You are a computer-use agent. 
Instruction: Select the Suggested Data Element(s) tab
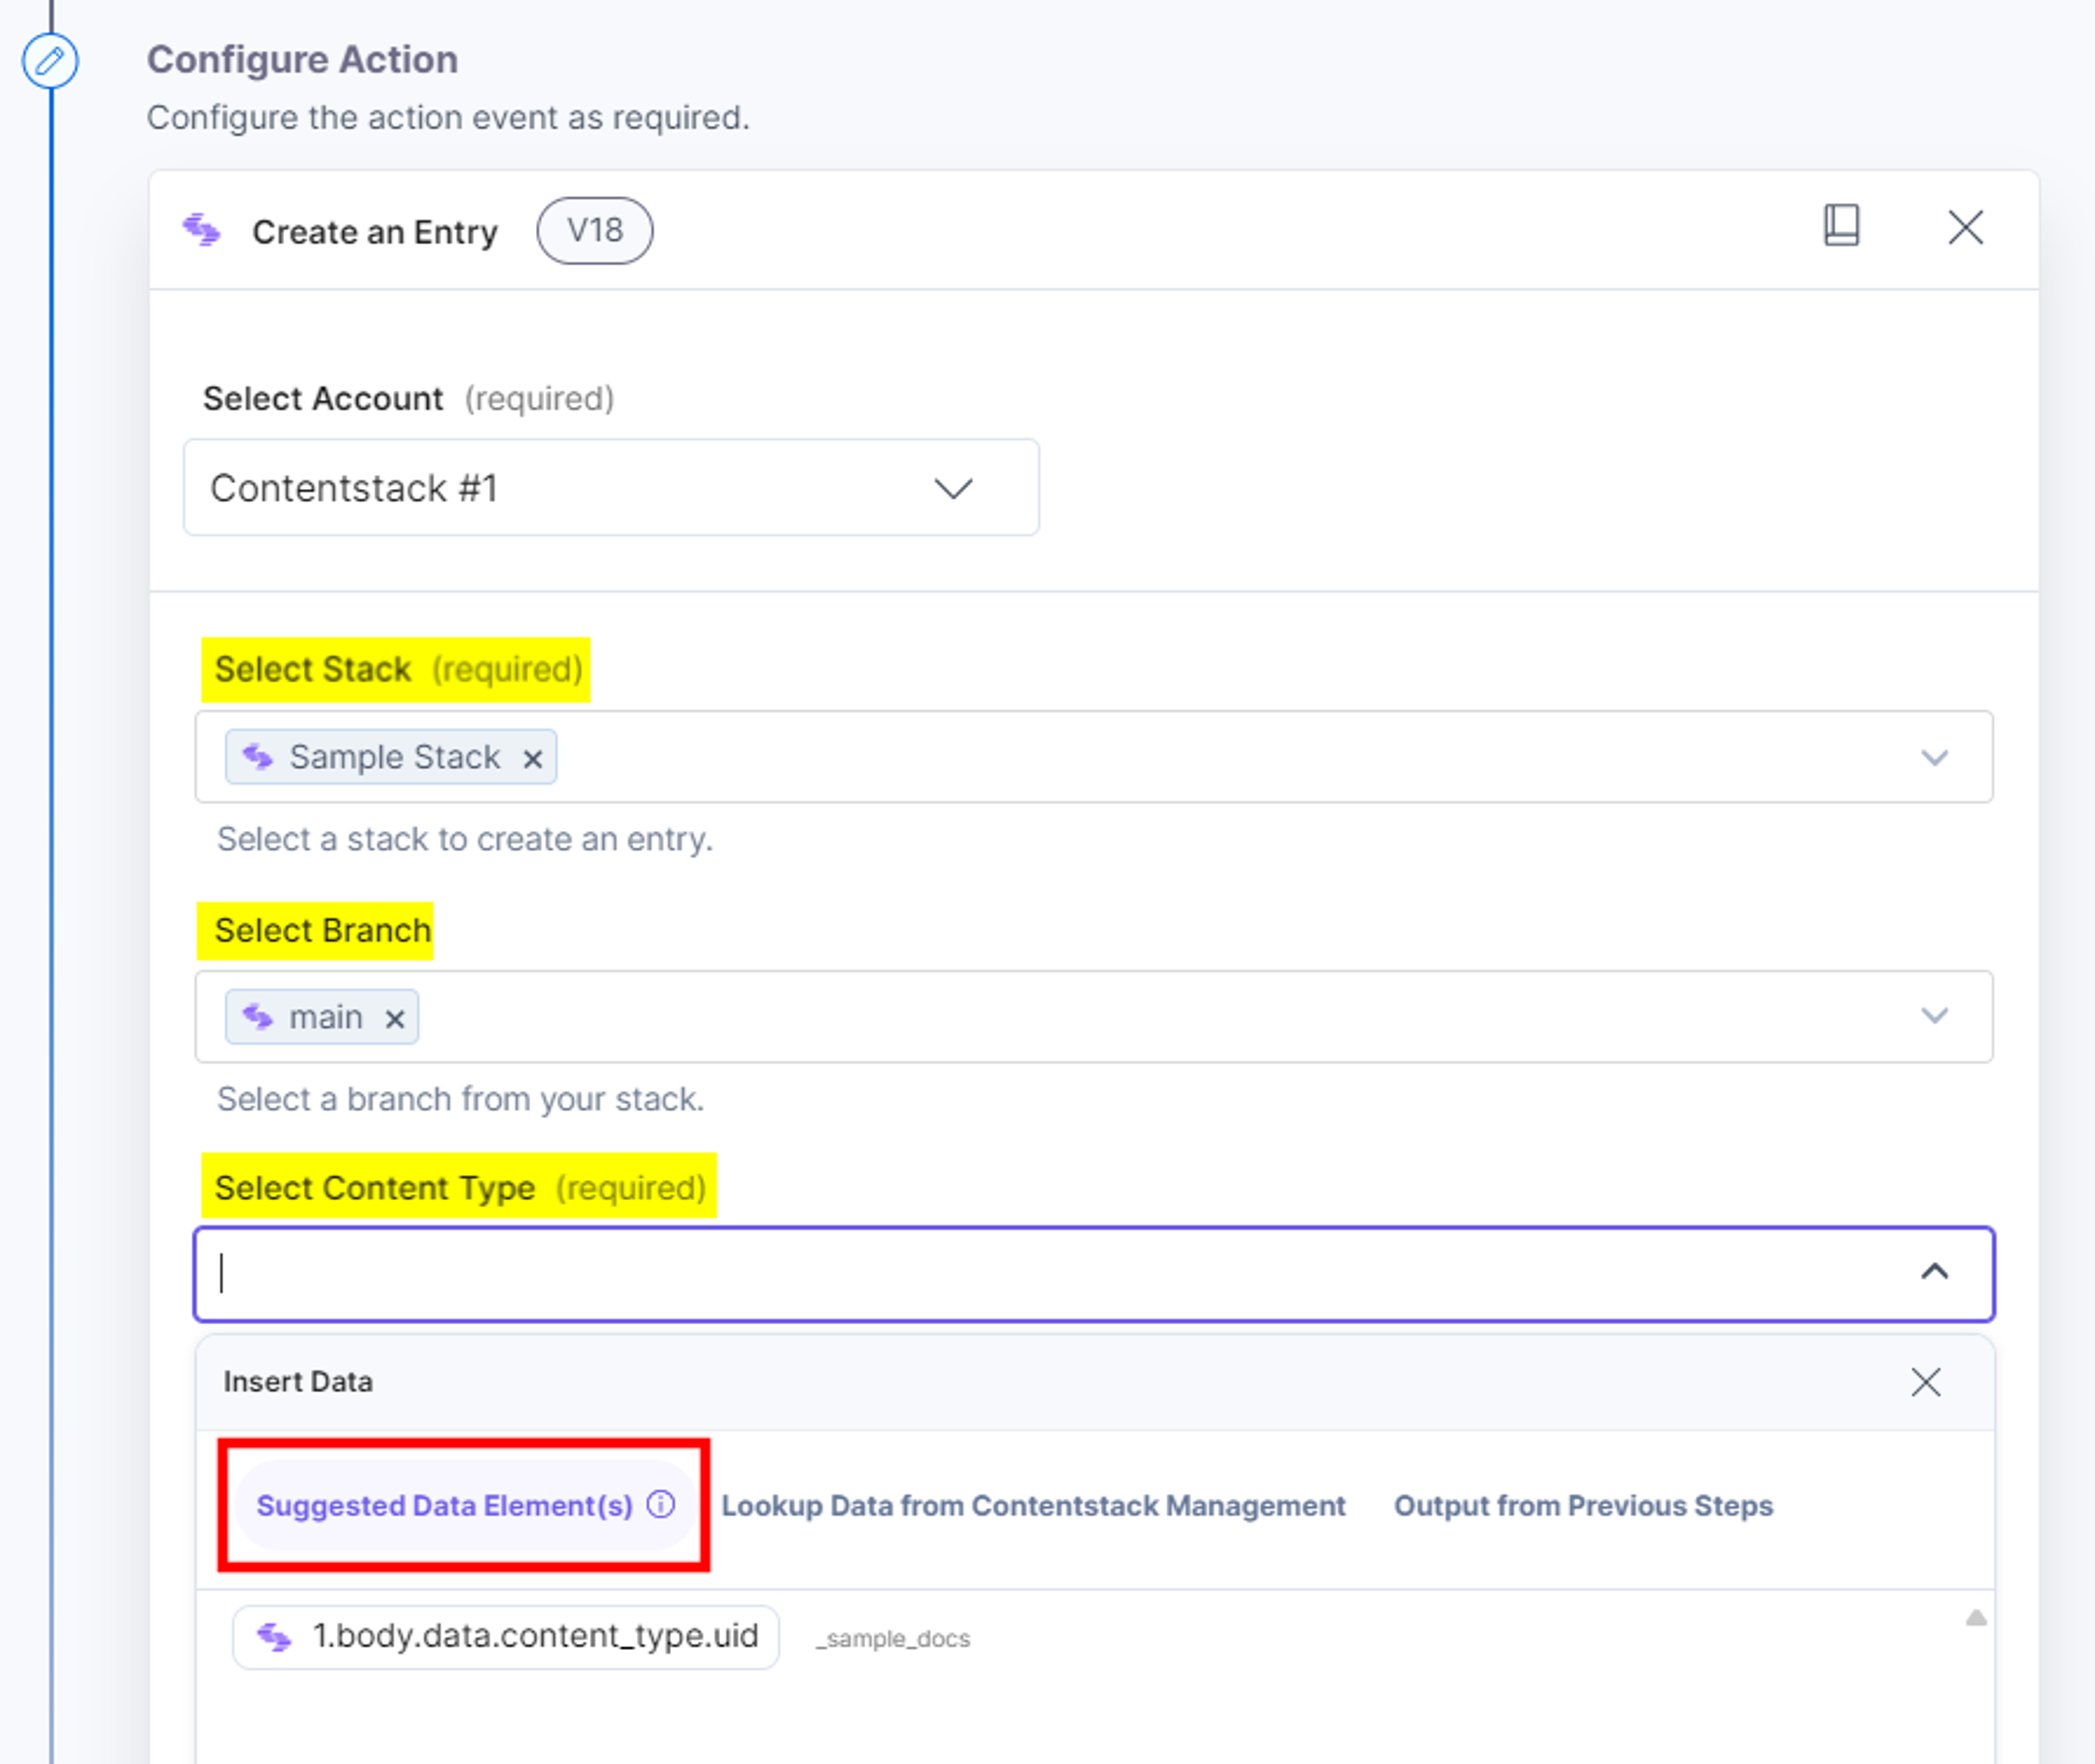465,1505
